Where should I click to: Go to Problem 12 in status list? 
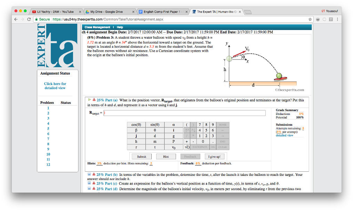tap(48, 164)
